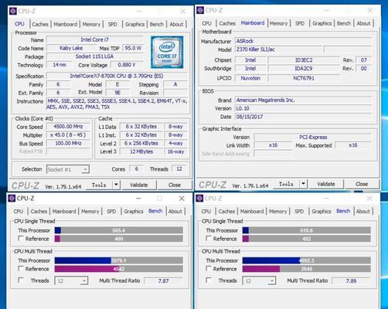Open Mainboard tab in top-left window

pos(66,25)
